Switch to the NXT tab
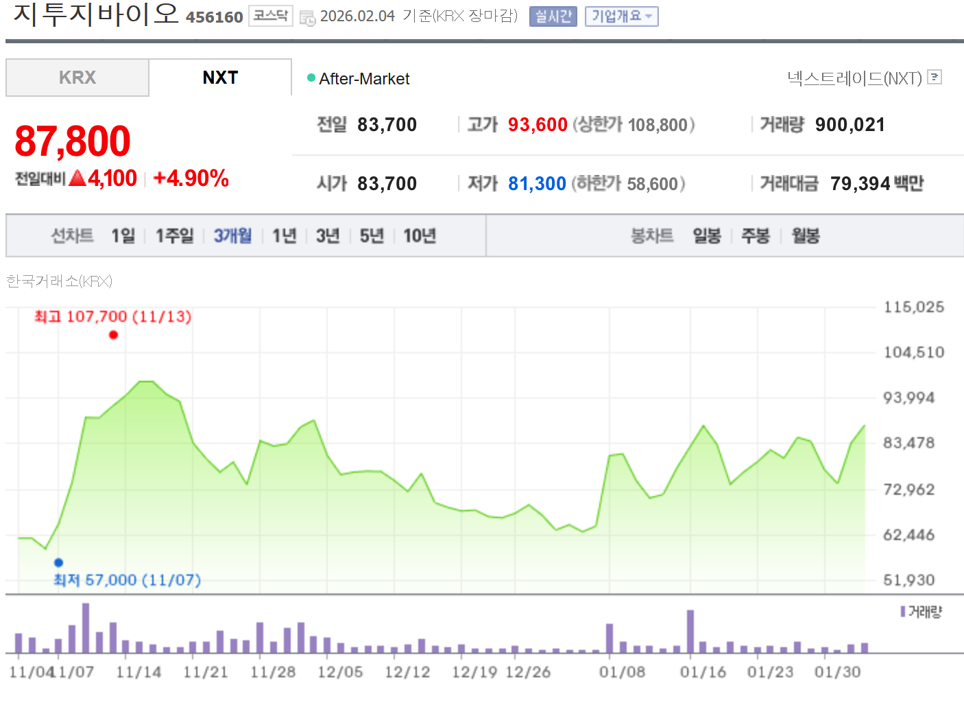The height and width of the screenshot is (702, 964). [220, 78]
